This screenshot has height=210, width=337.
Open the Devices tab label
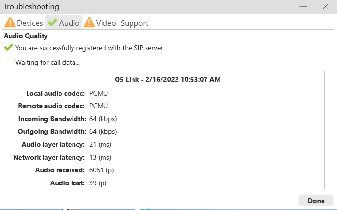click(x=30, y=23)
